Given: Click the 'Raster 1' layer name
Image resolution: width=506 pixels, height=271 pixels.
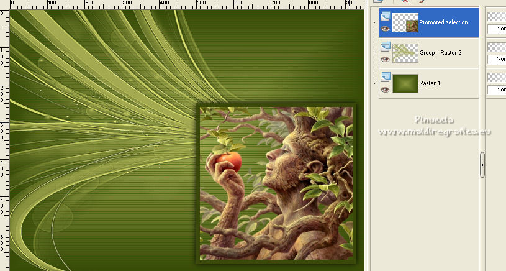Looking at the screenshot, I should click(x=430, y=83).
